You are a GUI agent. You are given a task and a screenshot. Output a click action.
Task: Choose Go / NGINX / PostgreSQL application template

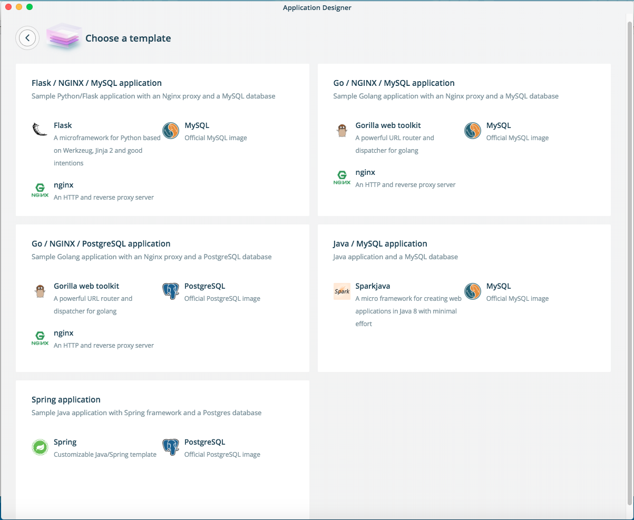pyautogui.click(x=101, y=243)
